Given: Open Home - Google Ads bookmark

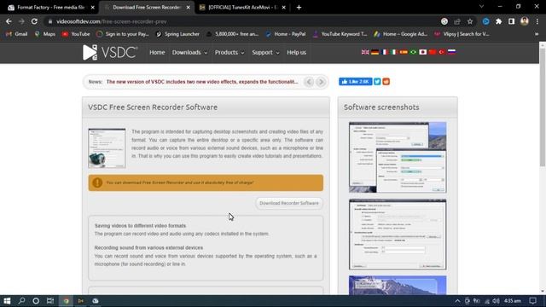Looking at the screenshot, I should pos(400,34).
